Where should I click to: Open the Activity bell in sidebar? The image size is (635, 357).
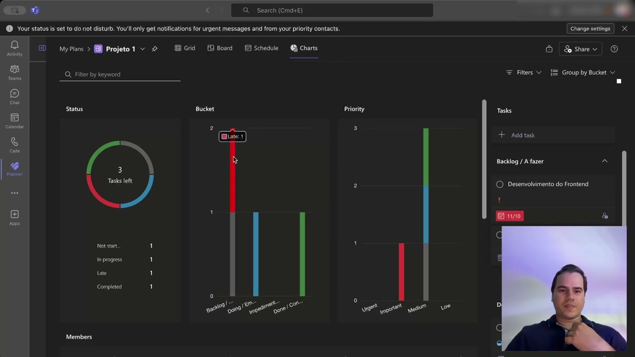(x=14, y=48)
